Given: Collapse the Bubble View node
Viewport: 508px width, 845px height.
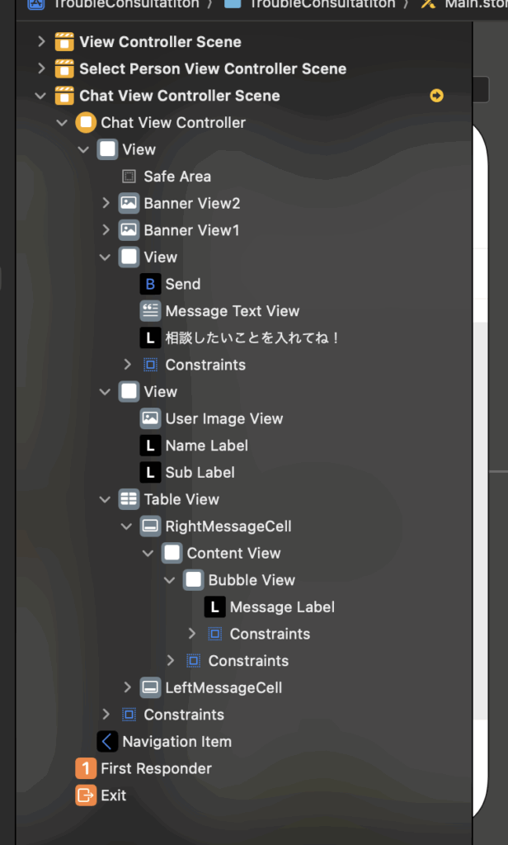Looking at the screenshot, I should pyautogui.click(x=169, y=580).
